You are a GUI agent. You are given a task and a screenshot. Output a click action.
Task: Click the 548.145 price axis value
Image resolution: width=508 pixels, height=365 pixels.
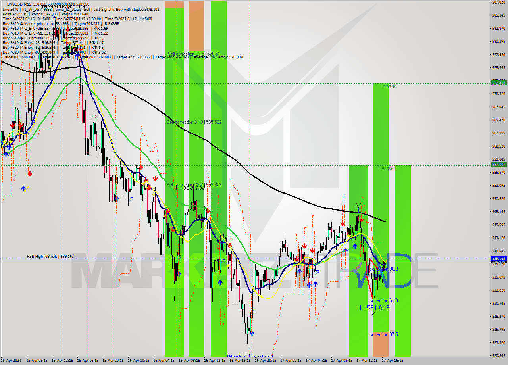(x=498, y=211)
